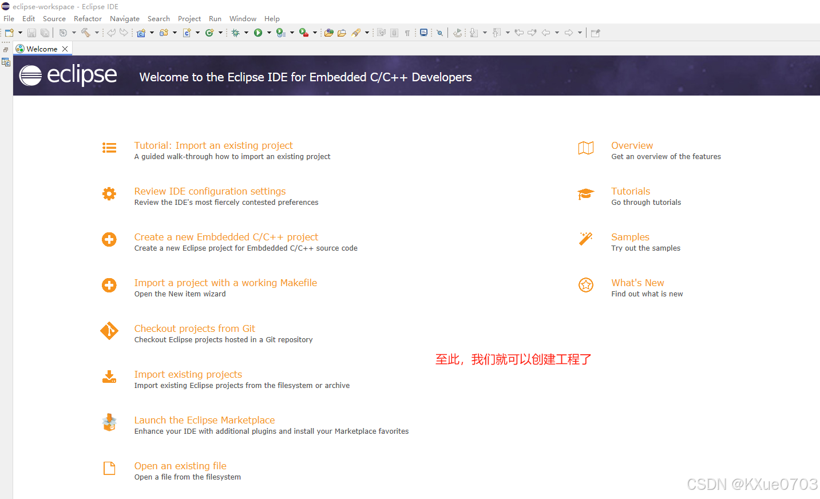Click the Overview map icon

pyautogui.click(x=586, y=148)
